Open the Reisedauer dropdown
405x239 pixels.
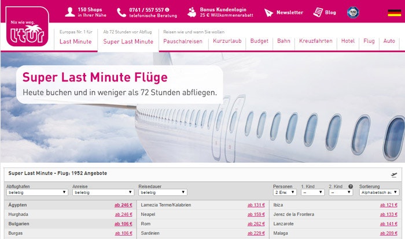coord(163,192)
